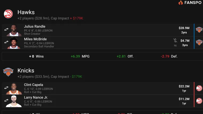Click the Hawks team title
This screenshot has height=114, width=203.
click(26, 12)
